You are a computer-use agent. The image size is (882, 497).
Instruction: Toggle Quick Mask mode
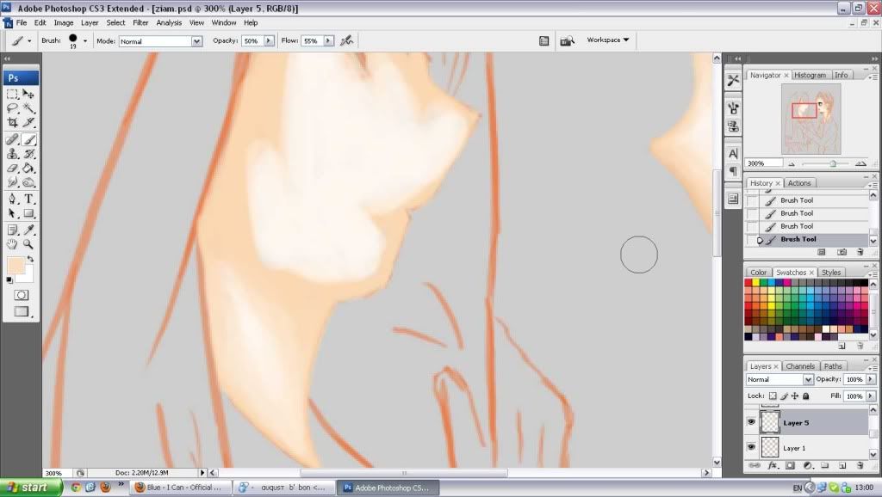(22, 296)
